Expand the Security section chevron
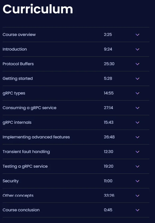Image resolution: width=155 pixels, height=223 pixels. pos(137,181)
